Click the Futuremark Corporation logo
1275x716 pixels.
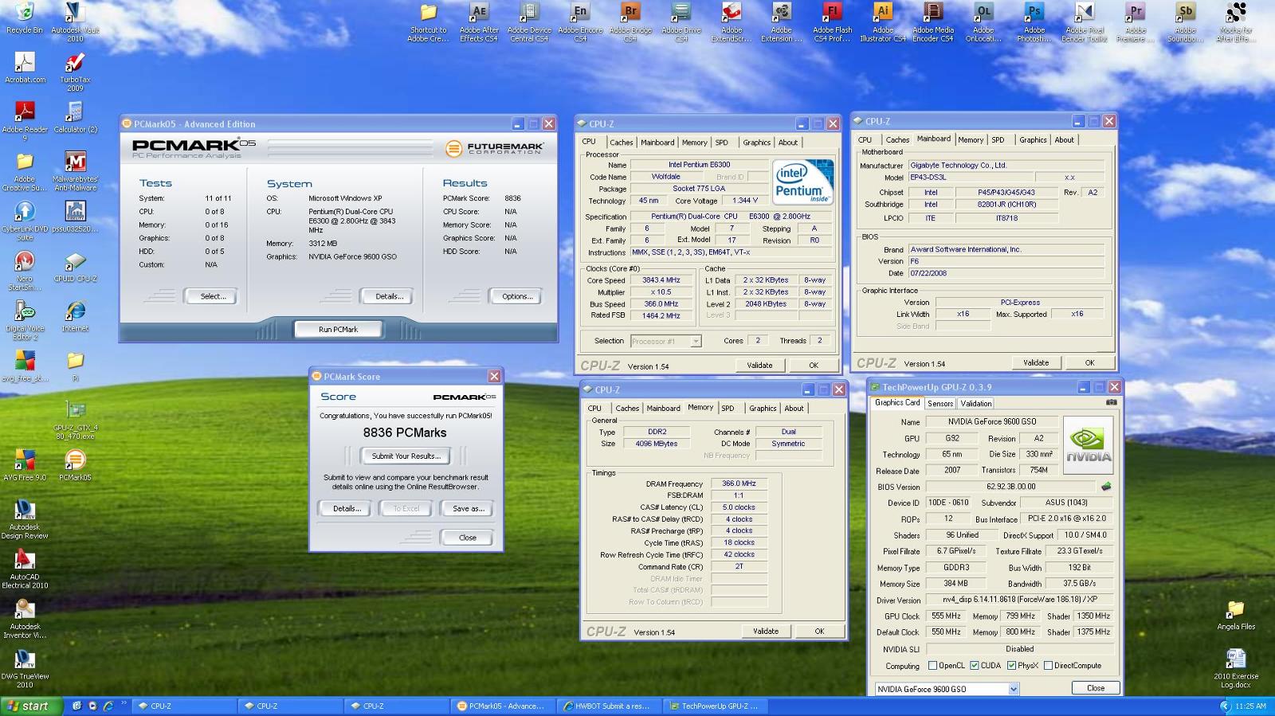coord(495,148)
